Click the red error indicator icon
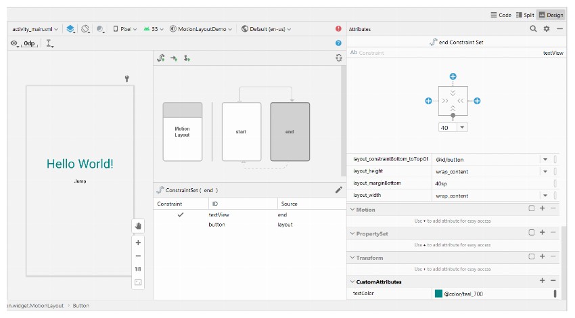This screenshot has width=575, height=318. coord(338,28)
